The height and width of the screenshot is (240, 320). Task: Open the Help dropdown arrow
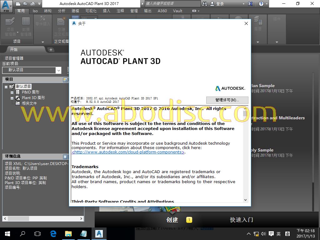[x=267, y=4]
